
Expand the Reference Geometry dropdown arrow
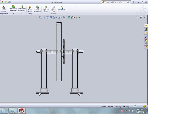pos(22,14)
